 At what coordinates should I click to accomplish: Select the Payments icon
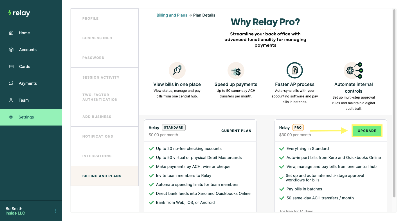11,83
